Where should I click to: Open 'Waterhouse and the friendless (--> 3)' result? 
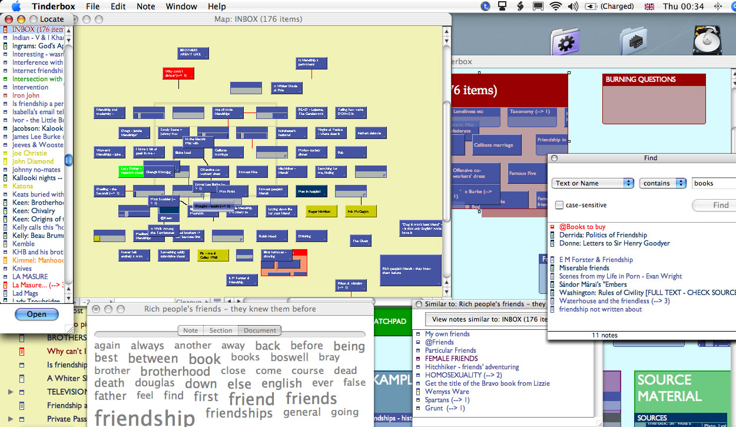click(x=614, y=301)
